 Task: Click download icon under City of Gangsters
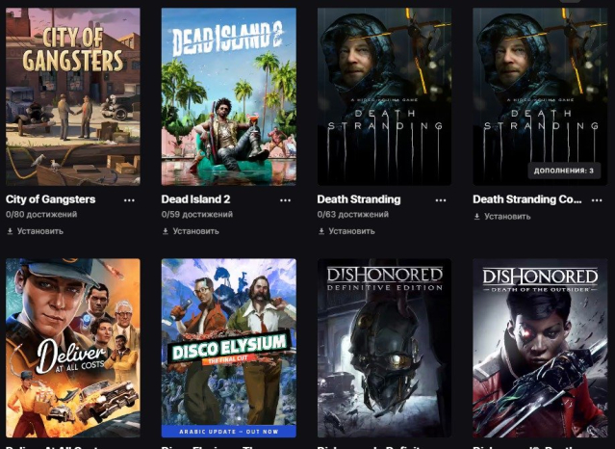click(x=10, y=231)
